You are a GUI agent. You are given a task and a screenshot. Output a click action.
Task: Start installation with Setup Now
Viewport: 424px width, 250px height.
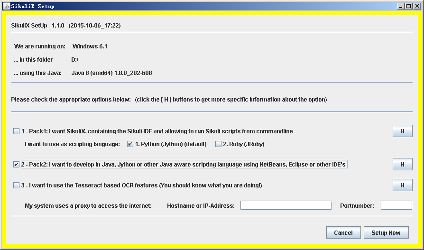[x=386, y=232]
